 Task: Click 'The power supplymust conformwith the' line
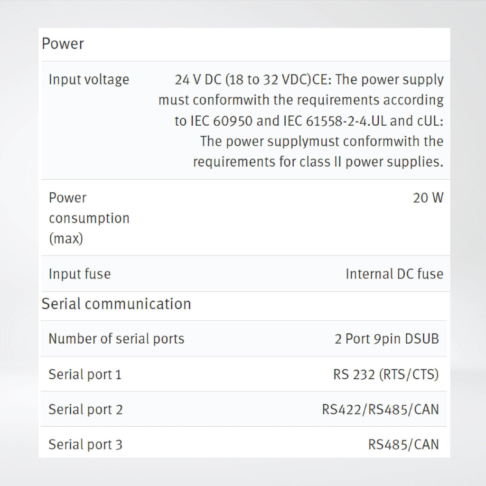click(x=322, y=141)
